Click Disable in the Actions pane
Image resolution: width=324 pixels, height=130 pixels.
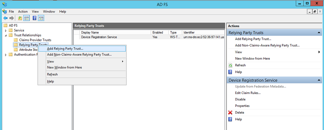coord(240,99)
